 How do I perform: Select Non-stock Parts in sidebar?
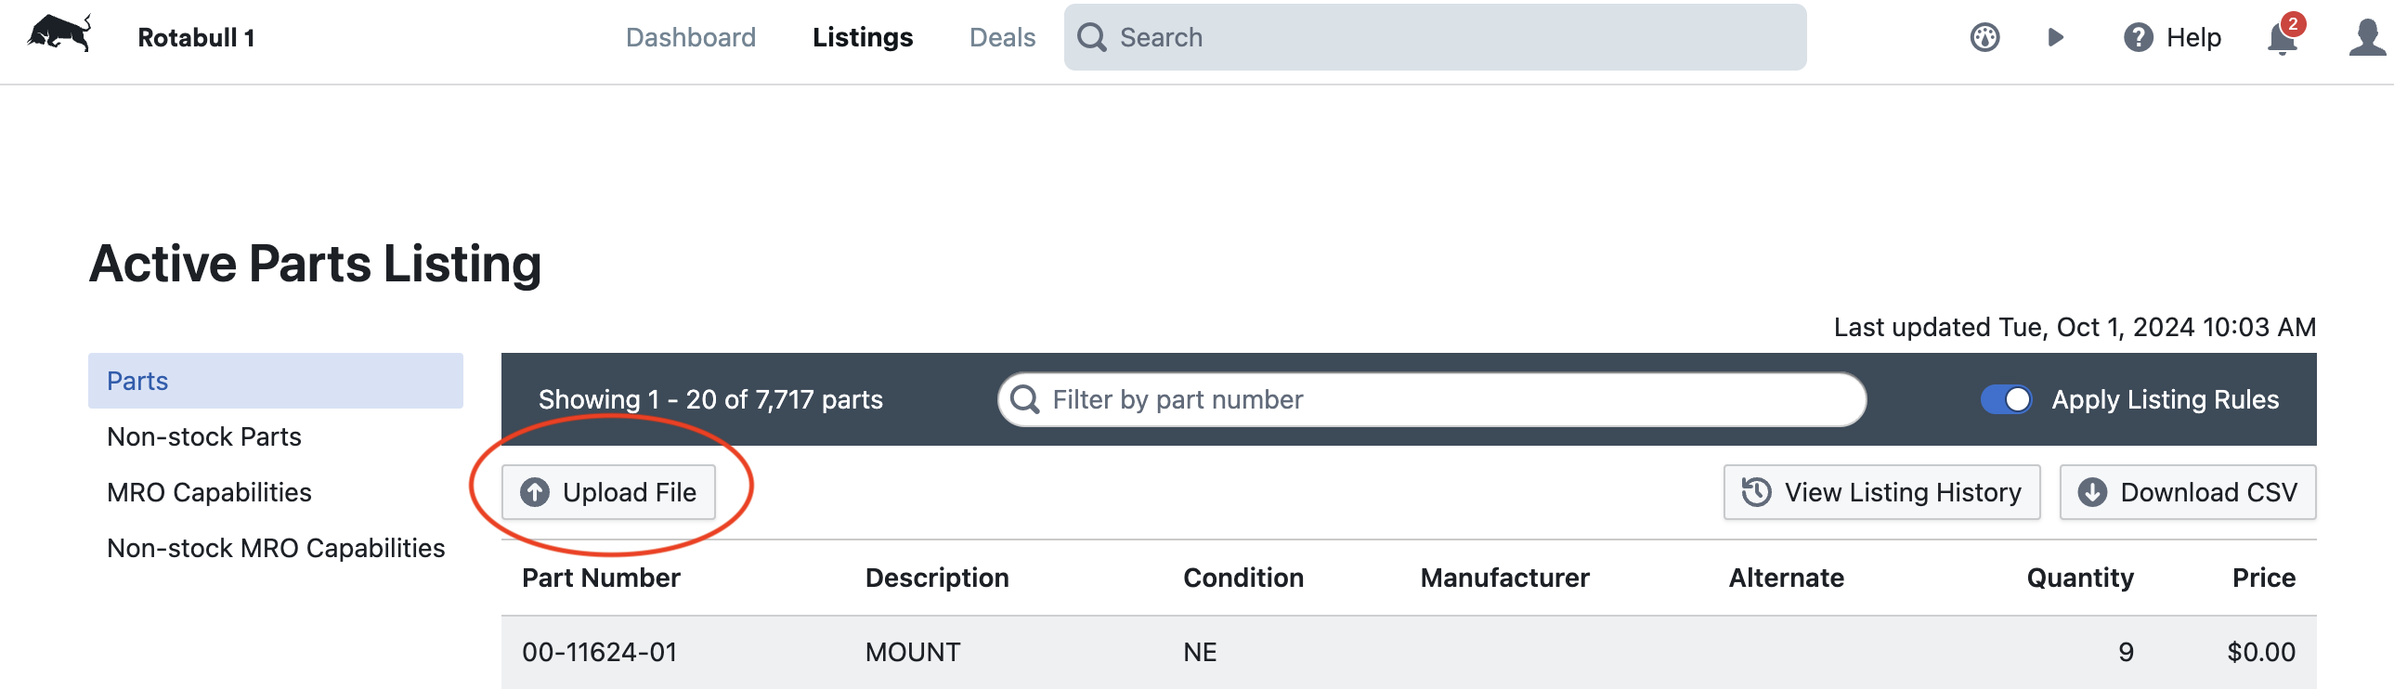(203, 437)
